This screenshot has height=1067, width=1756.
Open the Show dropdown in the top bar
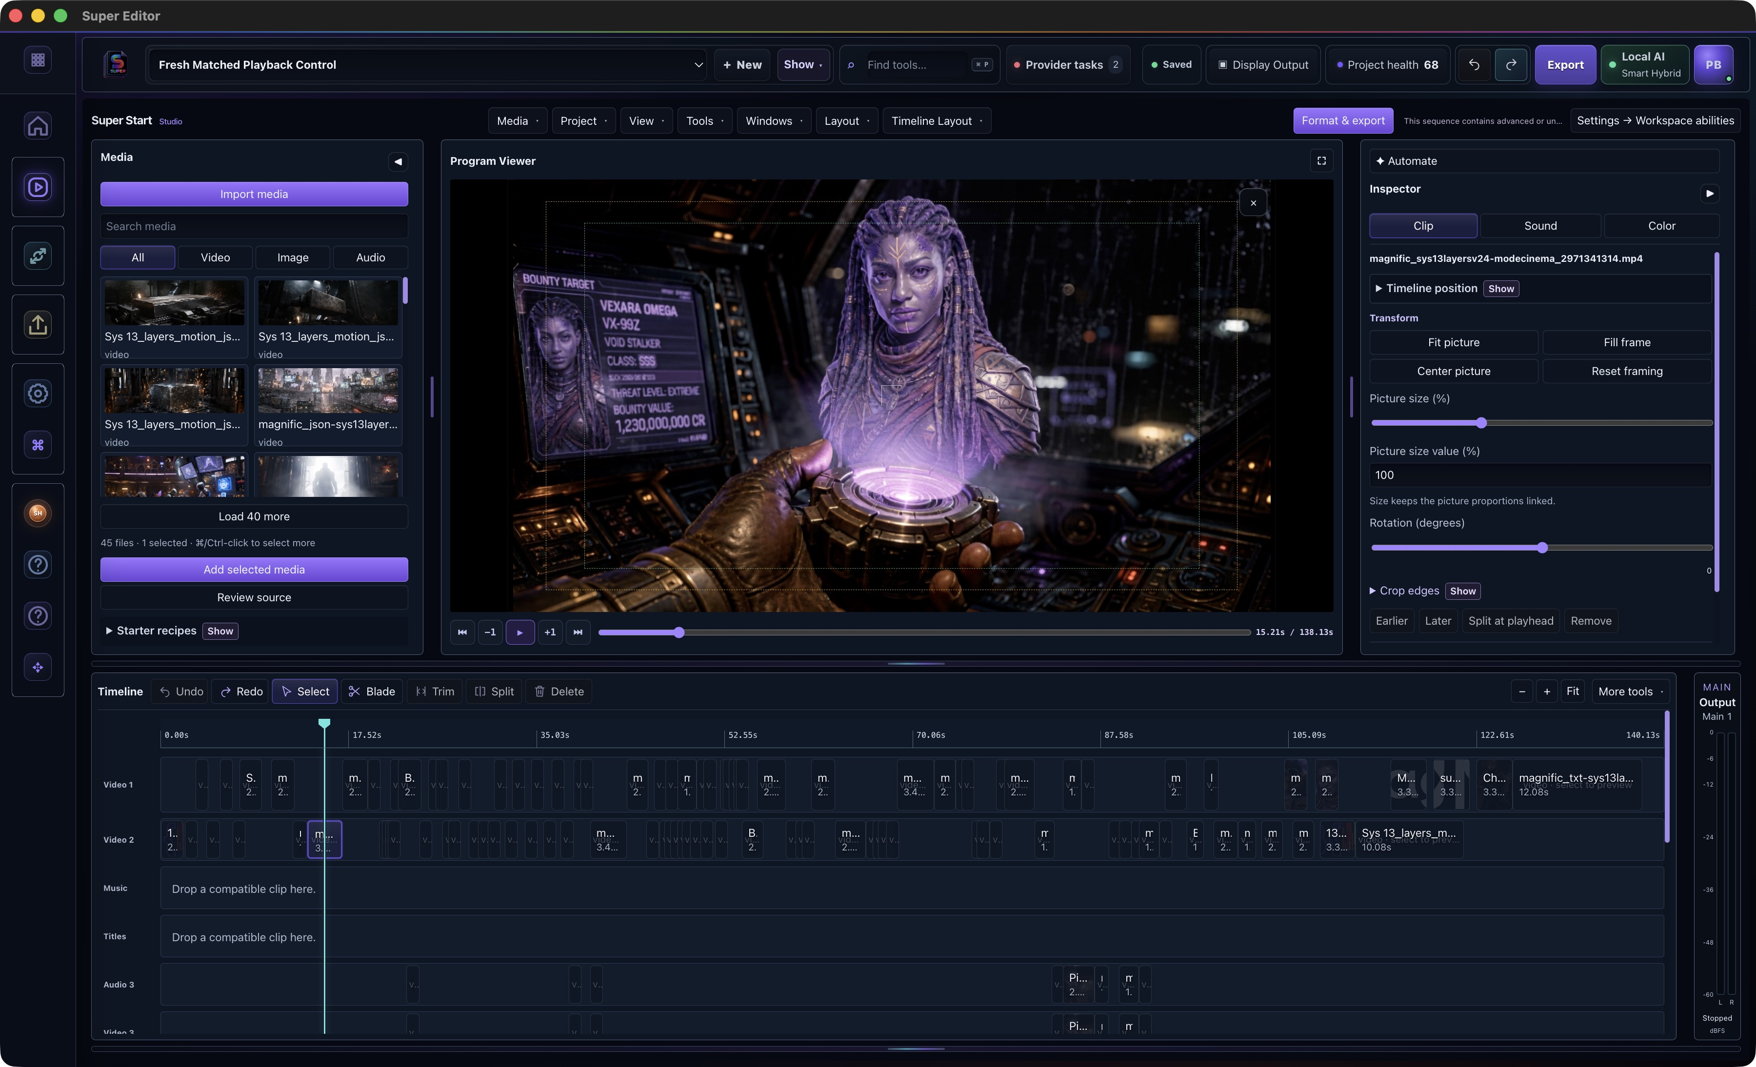click(x=803, y=65)
